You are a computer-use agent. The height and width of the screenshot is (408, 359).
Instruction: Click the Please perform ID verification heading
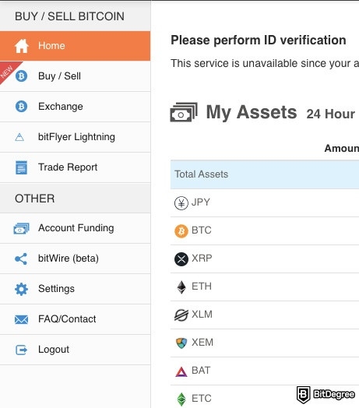(x=259, y=40)
